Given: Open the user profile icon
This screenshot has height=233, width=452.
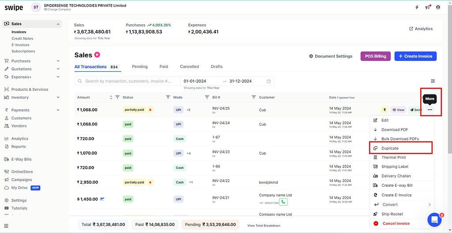Looking at the screenshot, I should click(x=438, y=7).
